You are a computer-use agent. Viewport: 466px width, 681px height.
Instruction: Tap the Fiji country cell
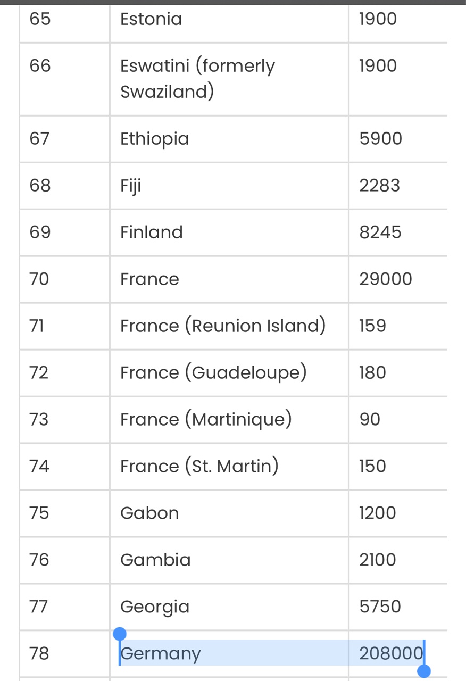(131, 186)
